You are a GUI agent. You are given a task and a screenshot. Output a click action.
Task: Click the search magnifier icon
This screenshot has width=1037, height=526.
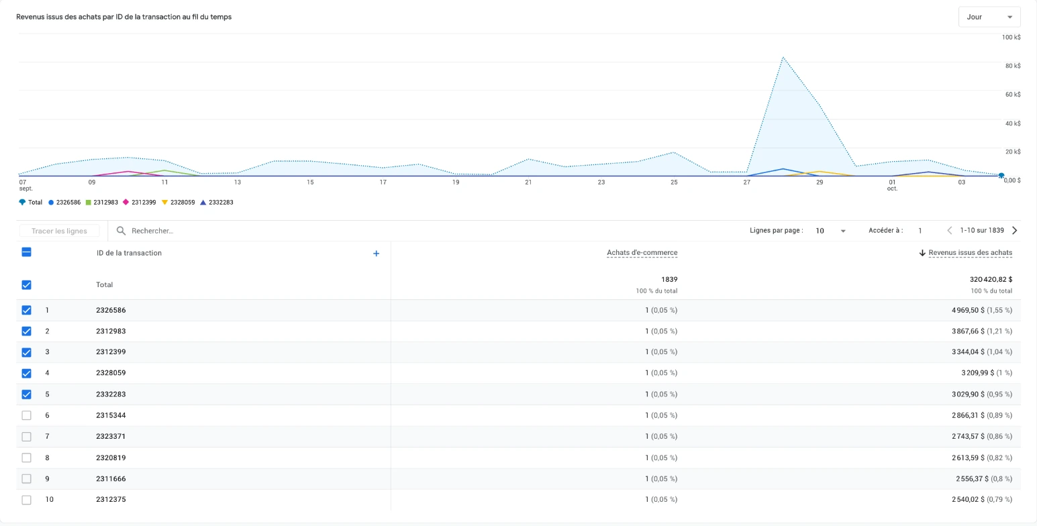click(x=121, y=231)
